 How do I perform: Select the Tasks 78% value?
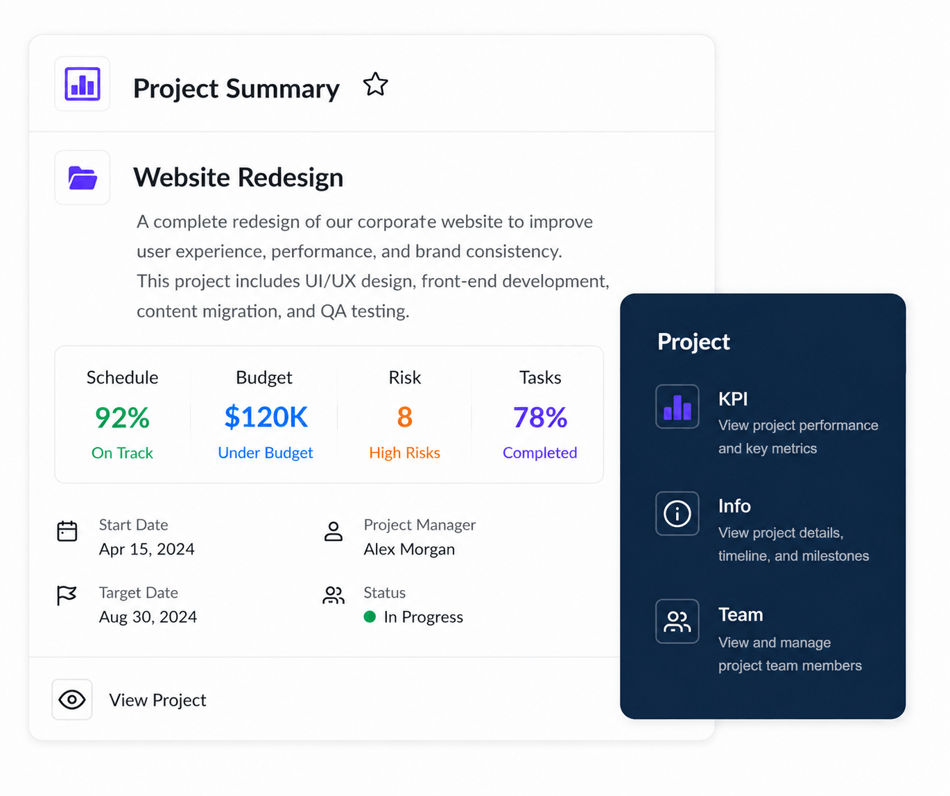(x=540, y=417)
